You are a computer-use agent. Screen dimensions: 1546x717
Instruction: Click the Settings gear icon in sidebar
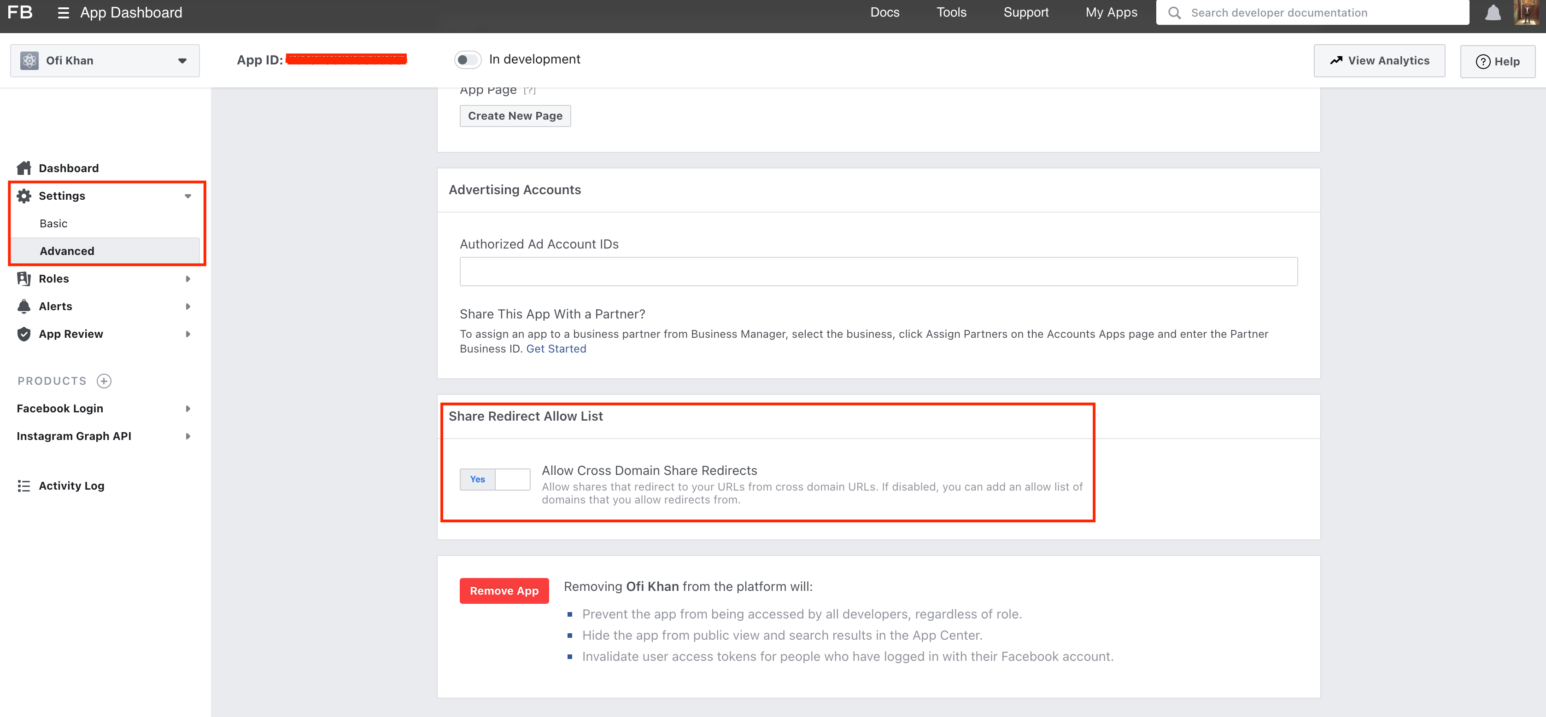pyautogui.click(x=24, y=196)
